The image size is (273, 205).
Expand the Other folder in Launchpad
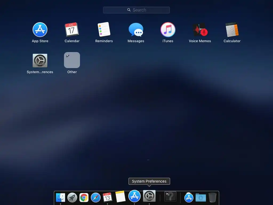point(72,60)
